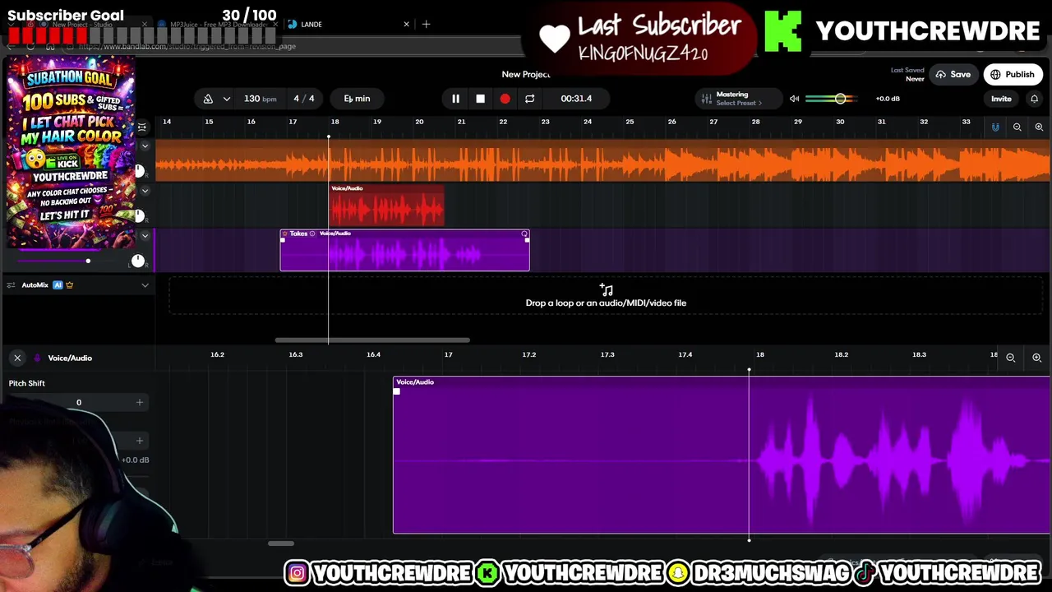Zoom in within the clip editor
1052x592 pixels.
coord(1036,358)
